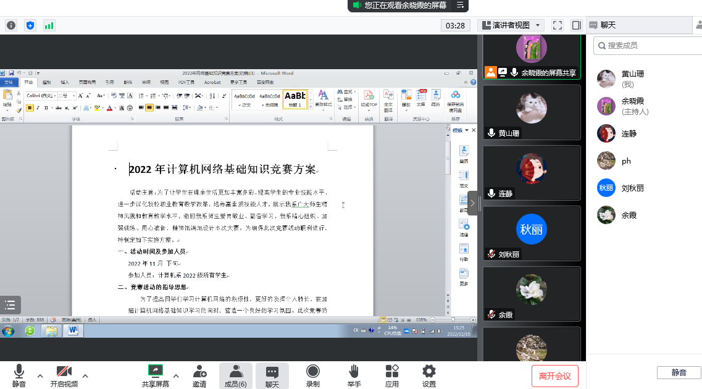Click the meeting info icon
Image resolution: width=702 pixels, height=389 pixels.
coord(11,25)
